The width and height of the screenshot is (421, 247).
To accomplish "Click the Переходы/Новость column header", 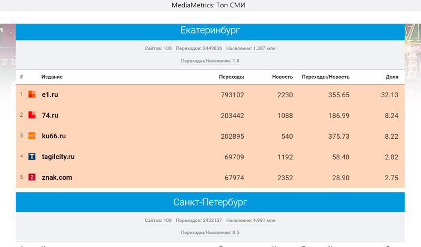I will (326, 77).
